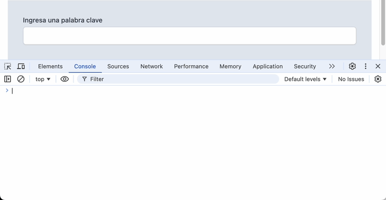
Task: Click the console Filter input field
Action: pyautogui.click(x=180, y=79)
